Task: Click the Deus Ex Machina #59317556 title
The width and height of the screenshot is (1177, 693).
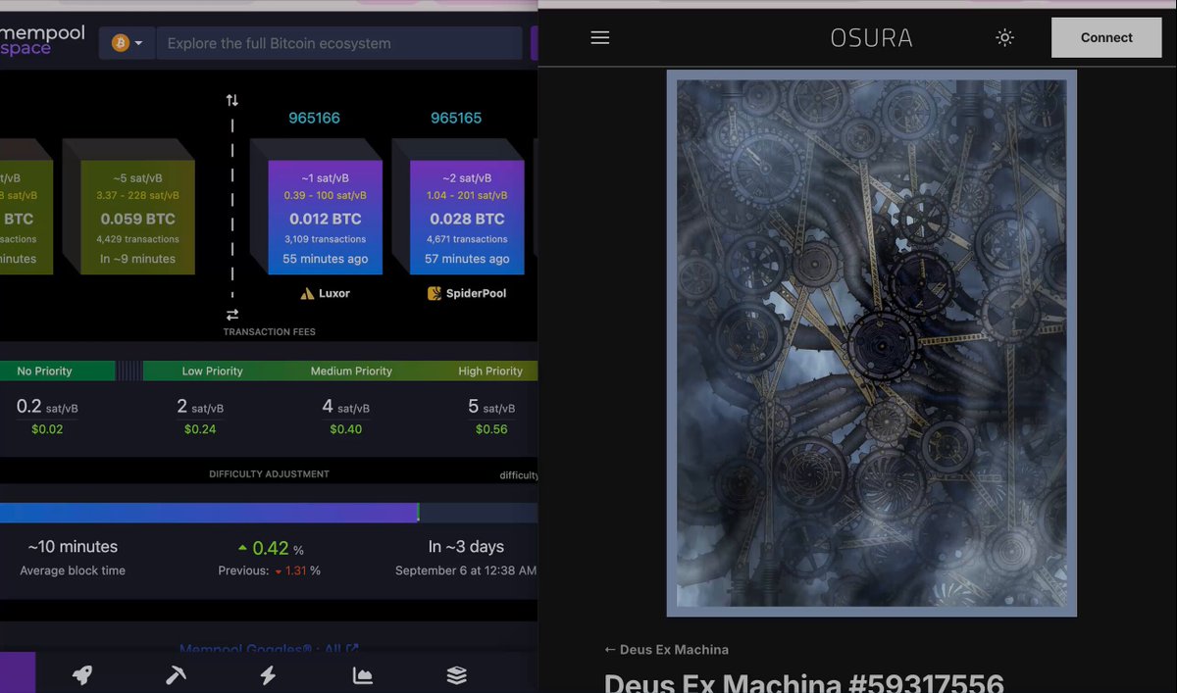Action: 803,682
